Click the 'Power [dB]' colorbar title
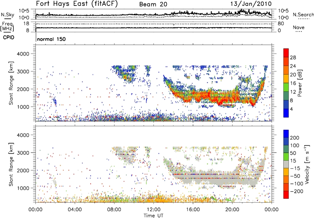 pos(299,83)
